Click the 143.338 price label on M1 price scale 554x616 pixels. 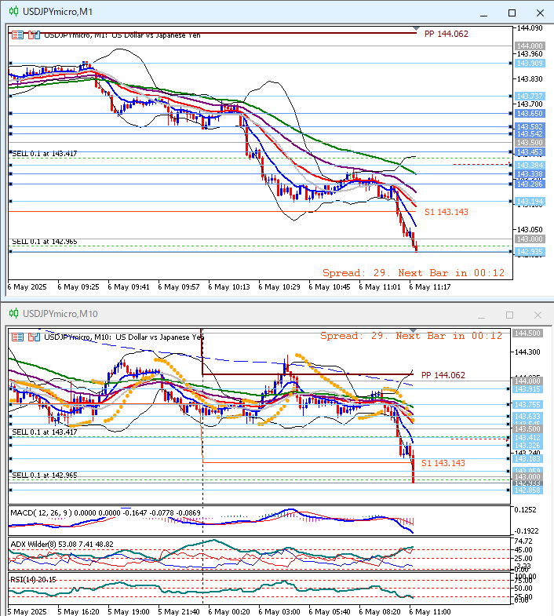pyautogui.click(x=530, y=174)
